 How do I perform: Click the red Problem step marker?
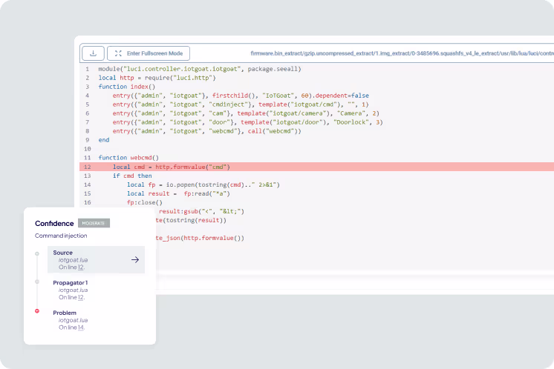(x=36, y=312)
